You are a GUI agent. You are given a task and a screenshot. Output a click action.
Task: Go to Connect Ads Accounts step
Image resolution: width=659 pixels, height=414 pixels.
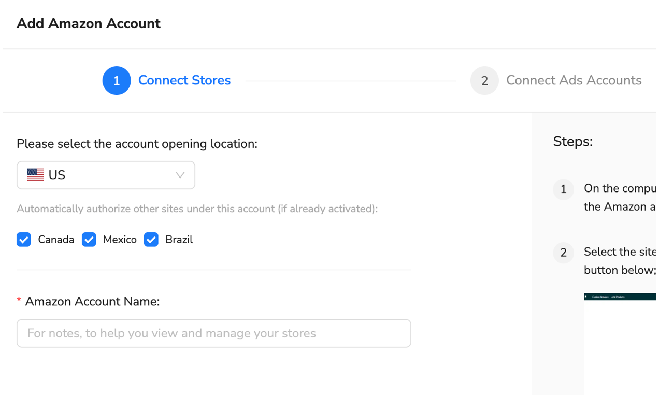click(x=574, y=80)
